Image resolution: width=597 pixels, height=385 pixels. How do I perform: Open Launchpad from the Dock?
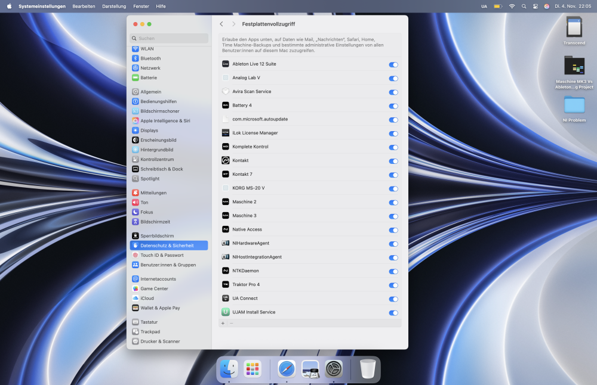point(253,369)
